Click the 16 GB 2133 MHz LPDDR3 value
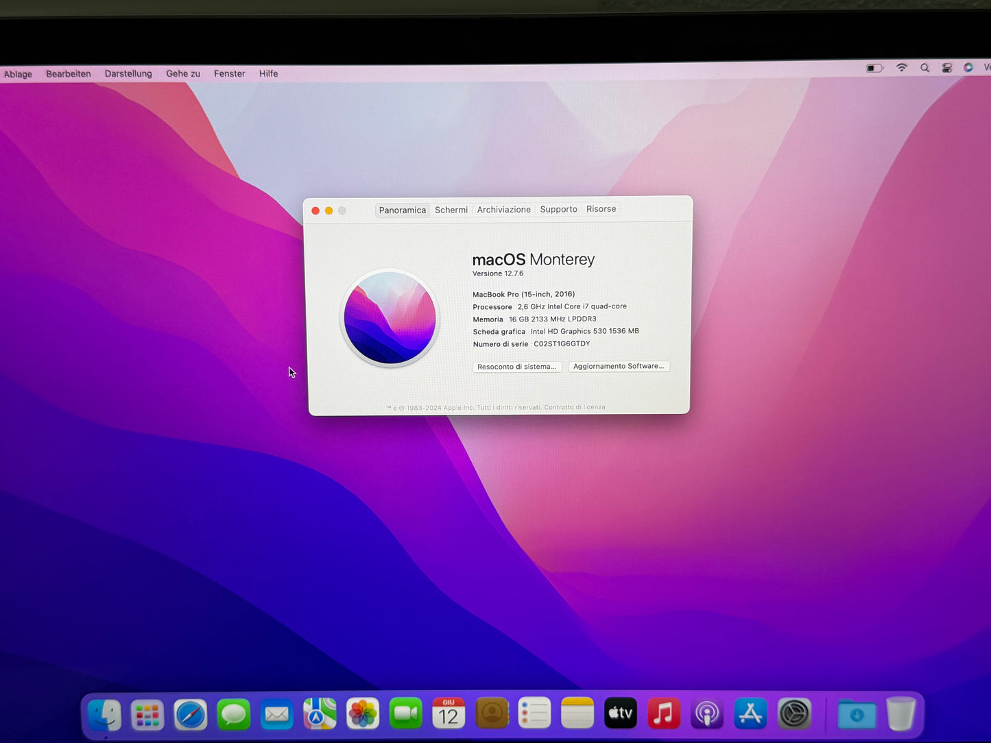This screenshot has width=991, height=743. pyautogui.click(x=553, y=319)
